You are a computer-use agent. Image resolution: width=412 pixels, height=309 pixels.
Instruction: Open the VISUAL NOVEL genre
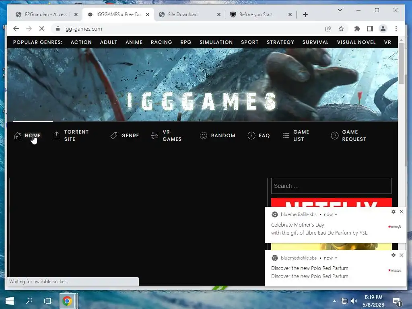point(356,42)
